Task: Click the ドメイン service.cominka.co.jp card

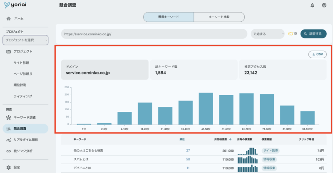Action: pos(105,70)
